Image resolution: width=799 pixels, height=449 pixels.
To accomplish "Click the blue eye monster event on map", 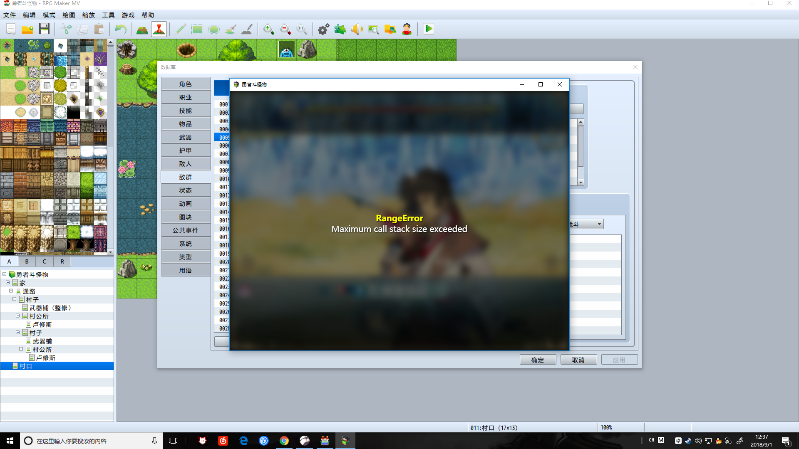I will pos(287,49).
